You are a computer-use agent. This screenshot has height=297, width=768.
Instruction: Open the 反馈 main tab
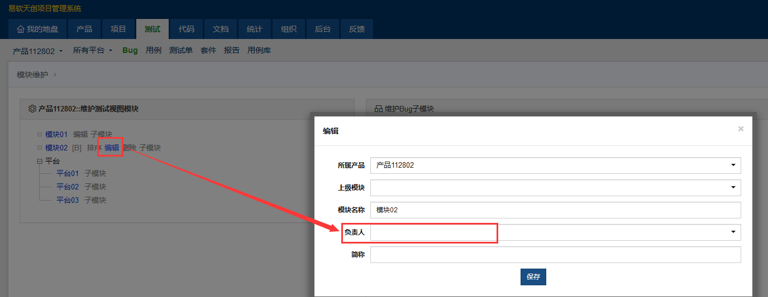click(x=357, y=29)
